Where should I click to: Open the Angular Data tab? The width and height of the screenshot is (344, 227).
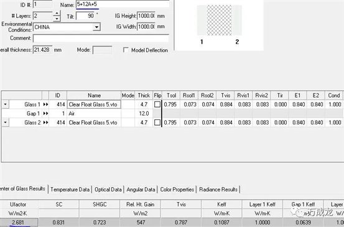[141, 190]
